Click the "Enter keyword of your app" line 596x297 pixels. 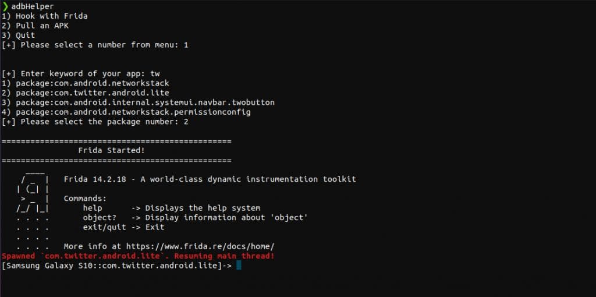(80, 74)
